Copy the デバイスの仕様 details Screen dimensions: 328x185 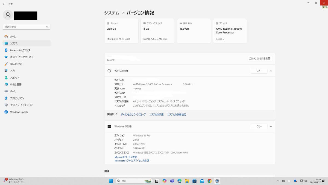point(259,71)
